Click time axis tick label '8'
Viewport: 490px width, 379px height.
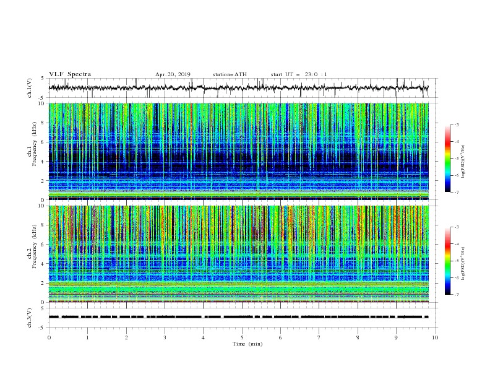(x=358, y=338)
